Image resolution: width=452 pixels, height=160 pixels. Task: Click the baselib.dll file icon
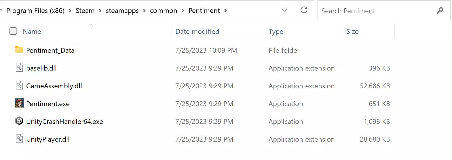pyautogui.click(x=19, y=68)
